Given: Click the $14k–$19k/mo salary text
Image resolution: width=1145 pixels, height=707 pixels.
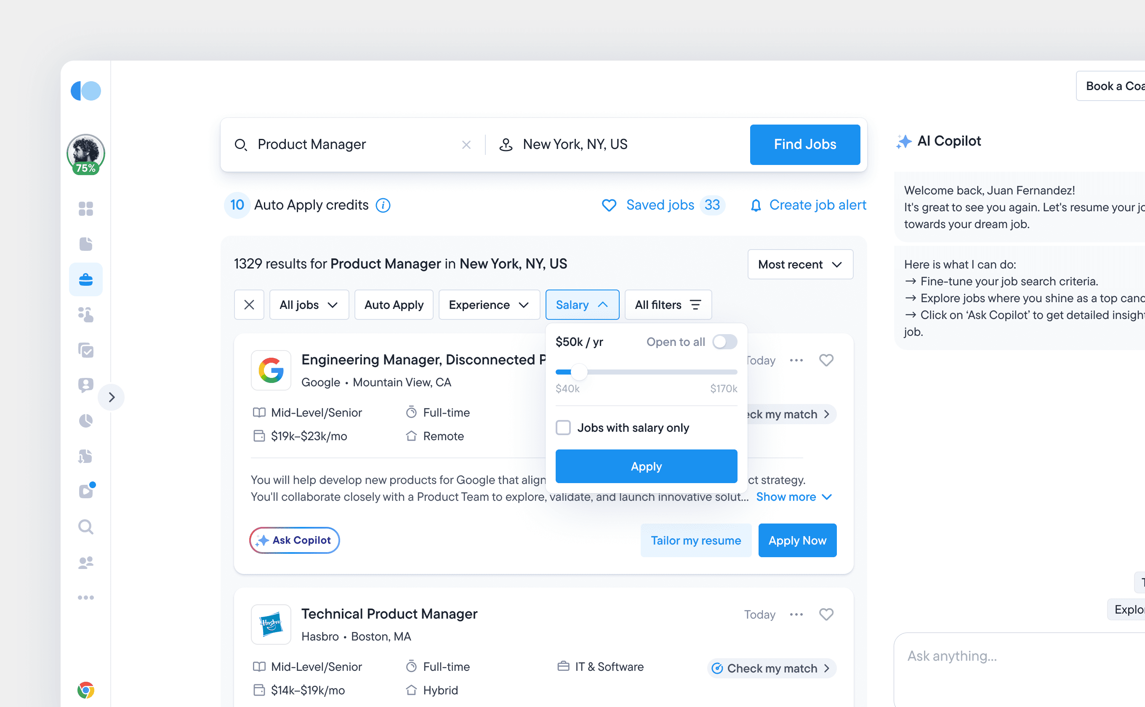Looking at the screenshot, I should click(x=308, y=690).
